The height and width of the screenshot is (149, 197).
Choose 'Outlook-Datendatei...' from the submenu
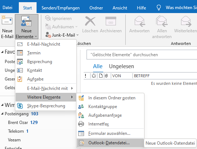(x=110, y=143)
